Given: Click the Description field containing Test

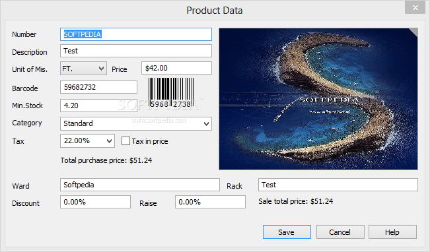Looking at the screenshot, I should tap(136, 51).
